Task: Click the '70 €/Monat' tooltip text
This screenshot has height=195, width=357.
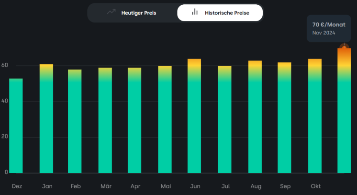Action: (329, 24)
